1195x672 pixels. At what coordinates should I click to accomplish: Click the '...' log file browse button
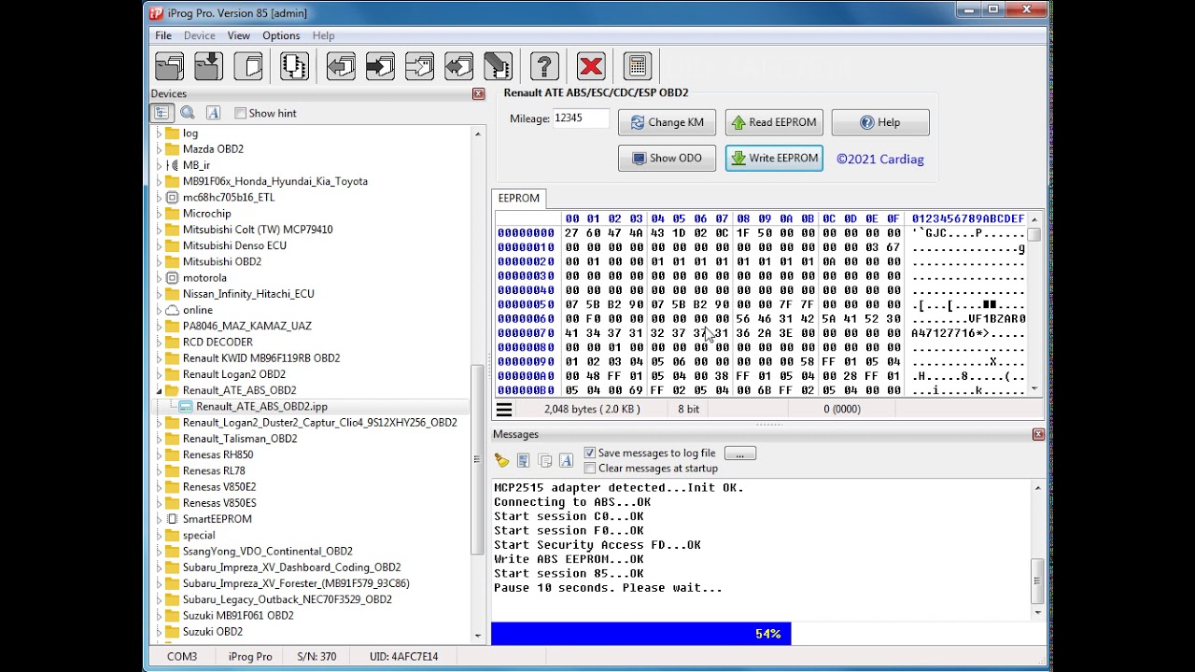(739, 453)
